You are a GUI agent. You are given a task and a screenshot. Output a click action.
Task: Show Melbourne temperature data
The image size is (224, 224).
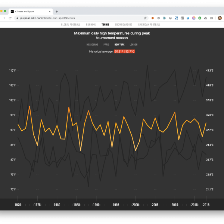pyautogui.click(x=92, y=44)
